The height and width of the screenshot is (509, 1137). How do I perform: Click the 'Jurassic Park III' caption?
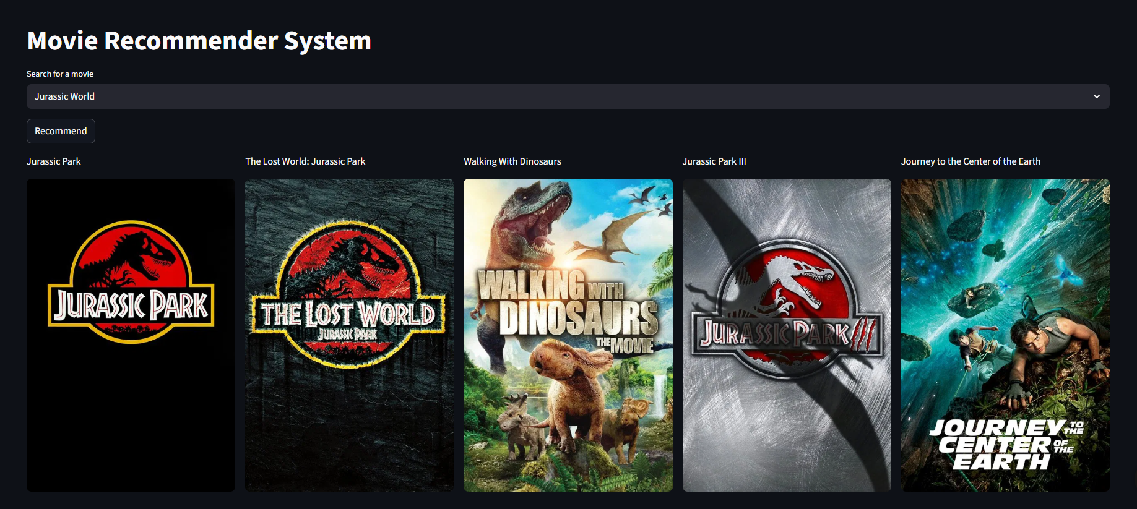tap(714, 161)
